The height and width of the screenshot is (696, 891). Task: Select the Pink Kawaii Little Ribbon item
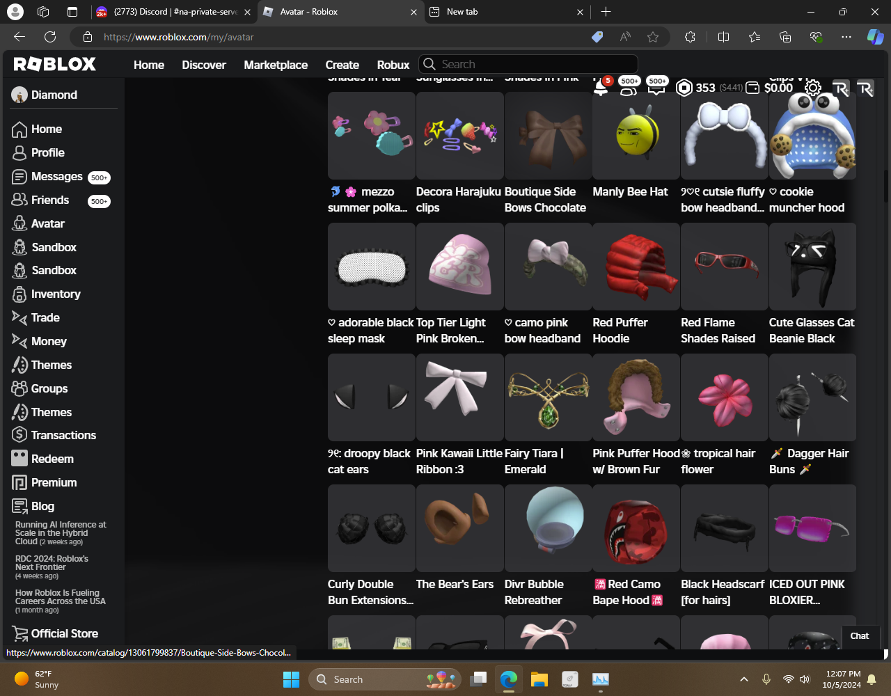[459, 397]
